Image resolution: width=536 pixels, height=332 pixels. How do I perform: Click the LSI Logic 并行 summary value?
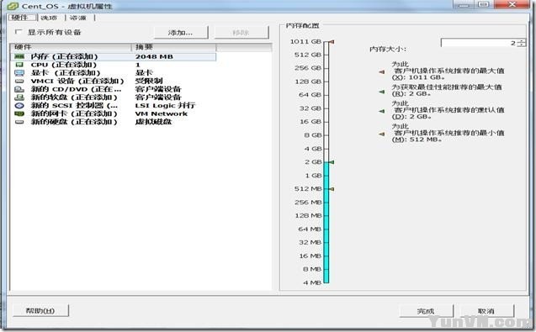point(165,106)
